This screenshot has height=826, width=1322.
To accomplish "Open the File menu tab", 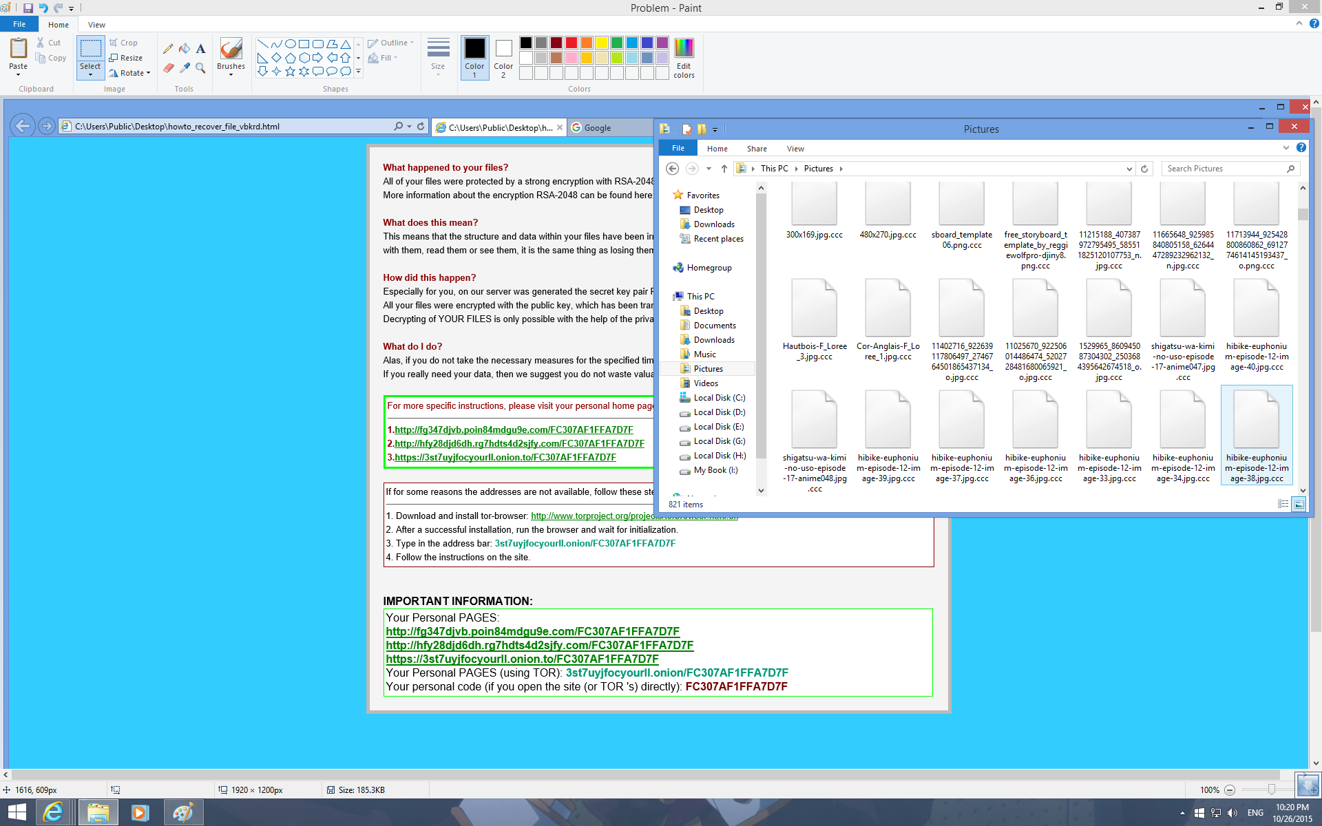I will pyautogui.click(x=19, y=25).
